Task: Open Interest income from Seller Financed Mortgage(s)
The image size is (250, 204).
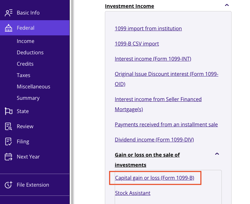Action: coord(158,104)
